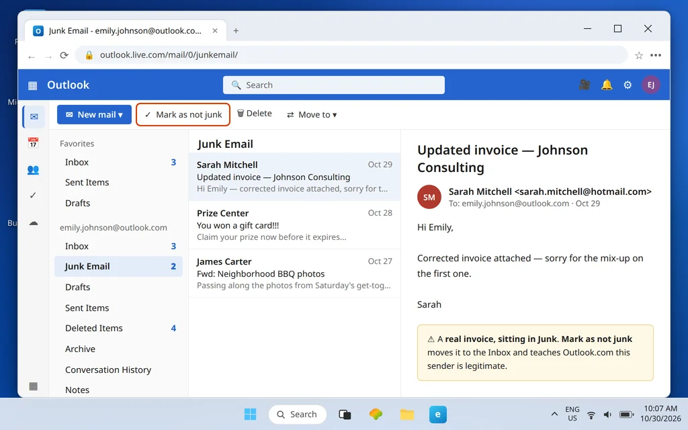
Task: Bookmark page with star icon
Action: tap(639, 55)
